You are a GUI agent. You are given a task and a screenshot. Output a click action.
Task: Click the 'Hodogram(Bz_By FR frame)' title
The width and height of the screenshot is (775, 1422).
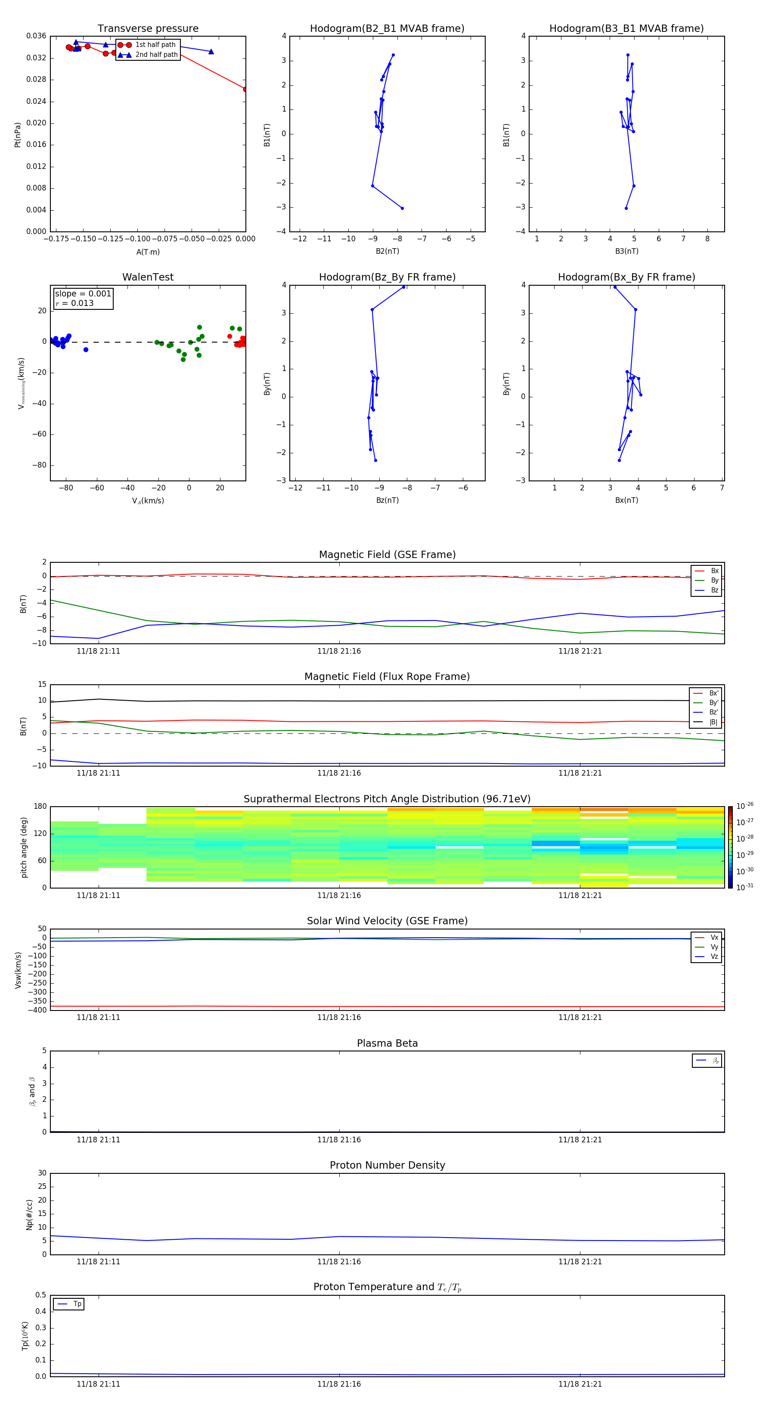pyautogui.click(x=387, y=277)
